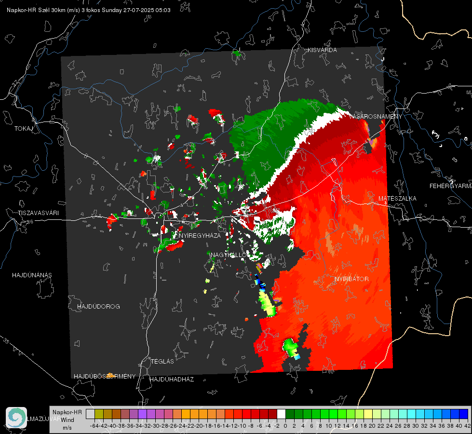Screen dimensions: 472x434
Task: Click the NYÍRBÁTOR label in red area
Action: 351,279
